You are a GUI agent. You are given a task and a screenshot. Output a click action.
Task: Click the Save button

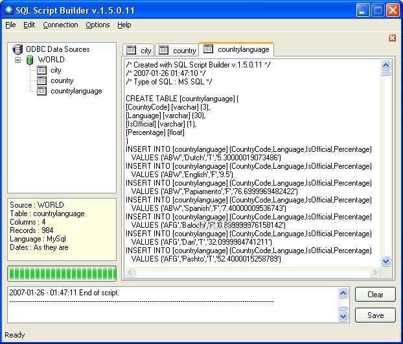375,315
